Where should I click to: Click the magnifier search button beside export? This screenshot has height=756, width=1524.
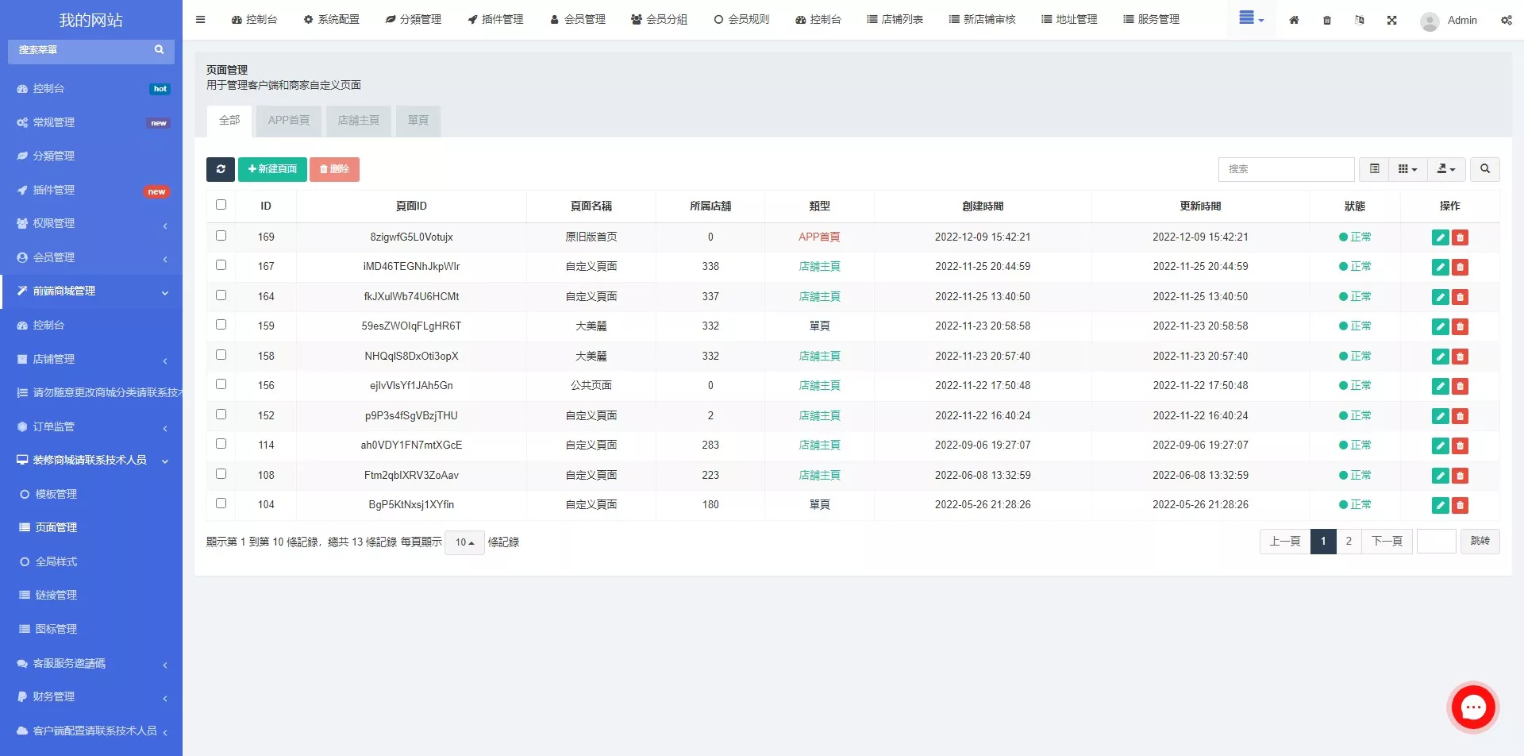tap(1484, 169)
